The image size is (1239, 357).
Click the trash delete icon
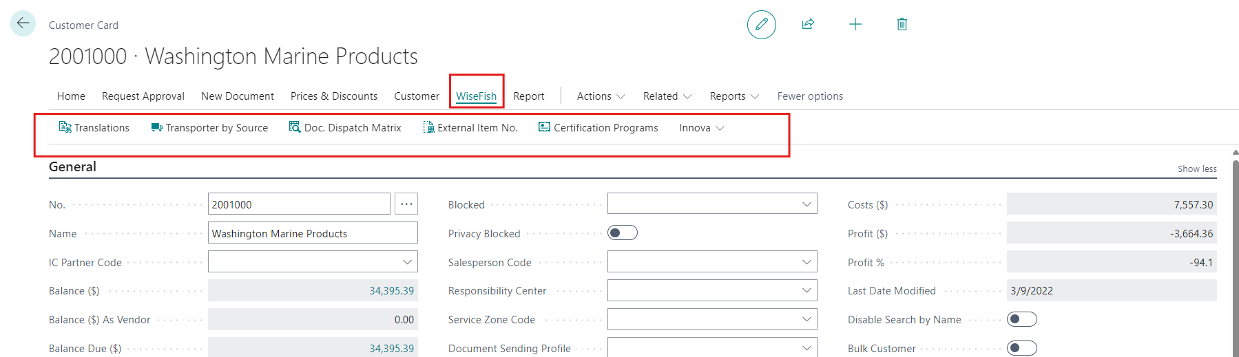coord(902,25)
